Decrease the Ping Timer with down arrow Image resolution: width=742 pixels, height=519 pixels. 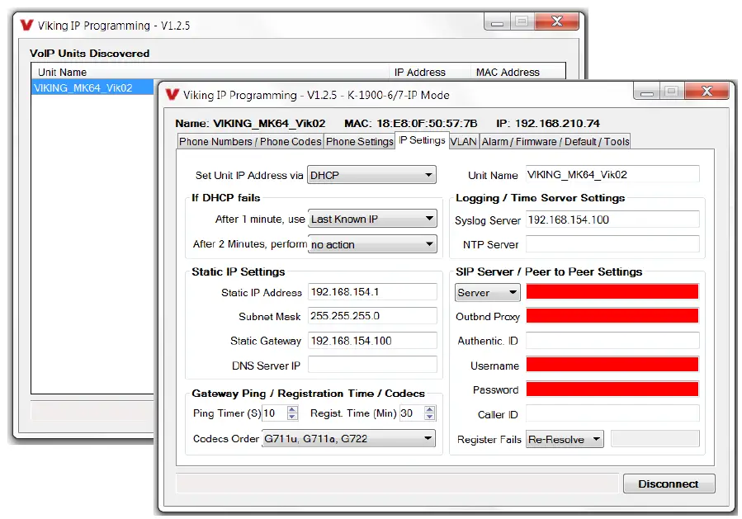pos(292,417)
